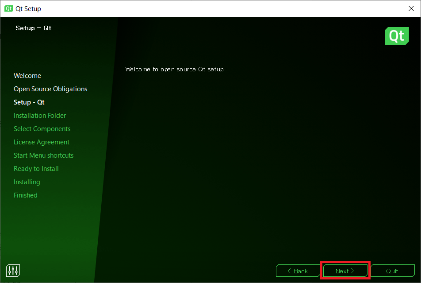Select the License Agreement step
Image resolution: width=421 pixels, height=283 pixels.
pyautogui.click(x=42, y=142)
